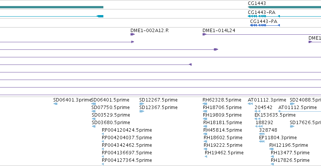Click the DME1-002A12.R arrow marker
The width and height of the screenshot is (321, 166).
[132, 34]
